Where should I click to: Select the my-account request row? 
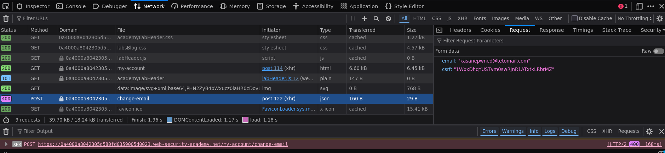(x=217, y=68)
